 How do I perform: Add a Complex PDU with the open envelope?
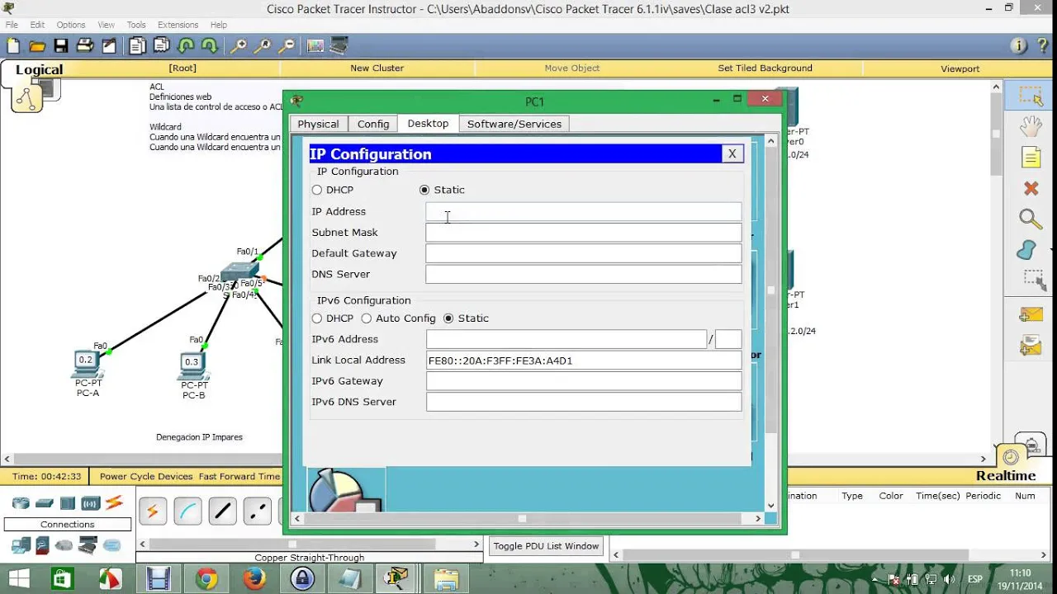click(x=1031, y=346)
